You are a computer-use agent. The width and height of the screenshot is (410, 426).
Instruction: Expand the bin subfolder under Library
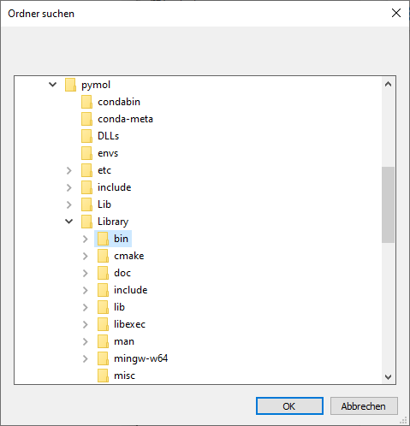pyautogui.click(x=86, y=239)
